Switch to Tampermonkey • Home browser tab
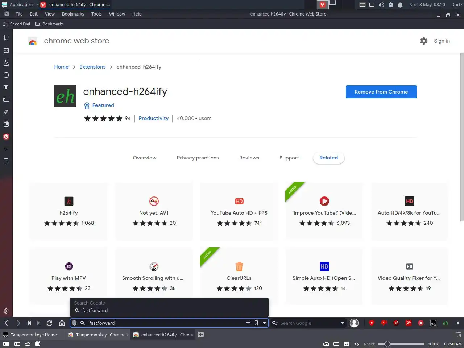Image resolution: width=464 pixels, height=348 pixels. click(33, 335)
